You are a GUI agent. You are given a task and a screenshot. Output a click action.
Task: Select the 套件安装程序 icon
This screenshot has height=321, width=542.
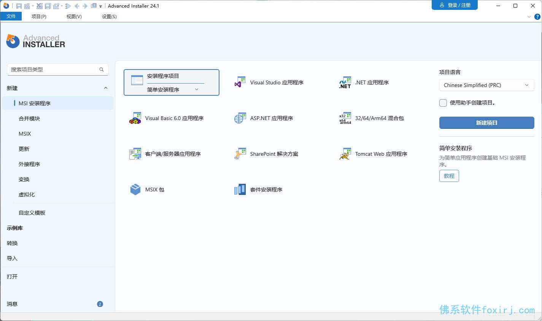tap(240, 190)
